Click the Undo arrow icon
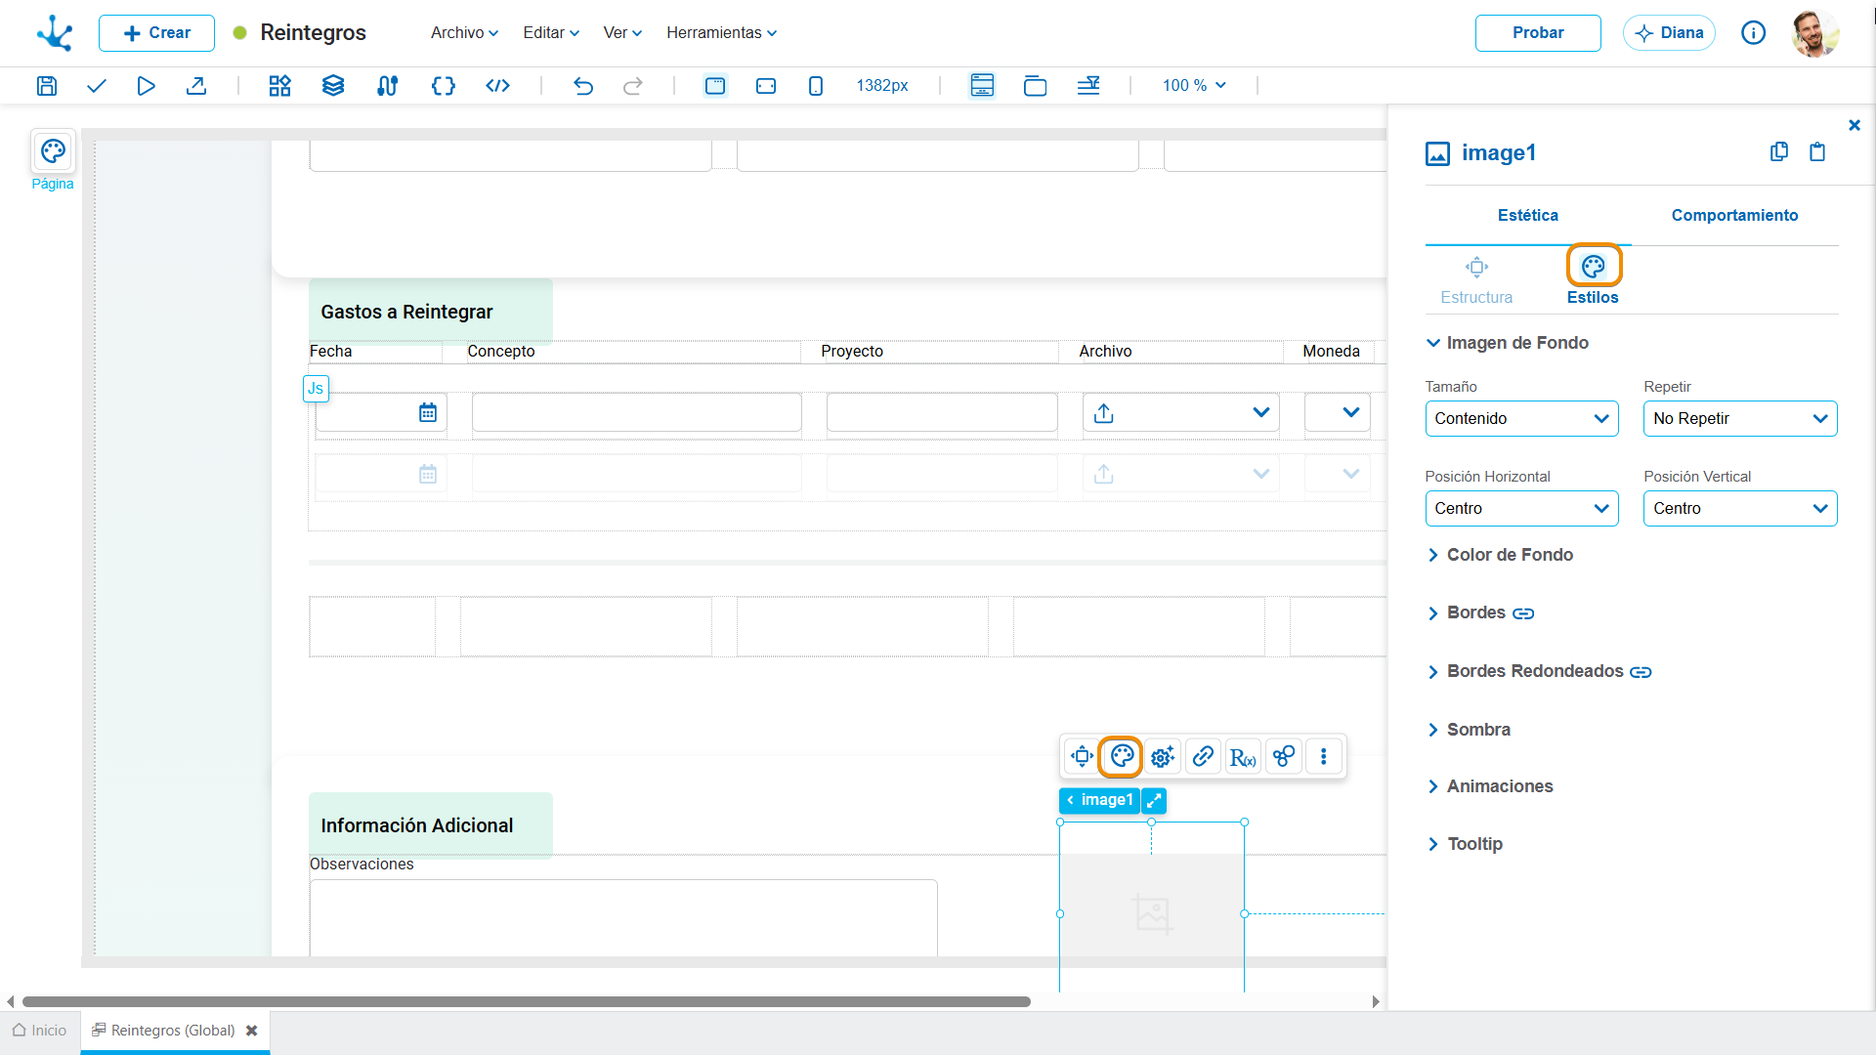Image resolution: width=1876 pixels, height=1055 pixels. click(x=583, y=86)
